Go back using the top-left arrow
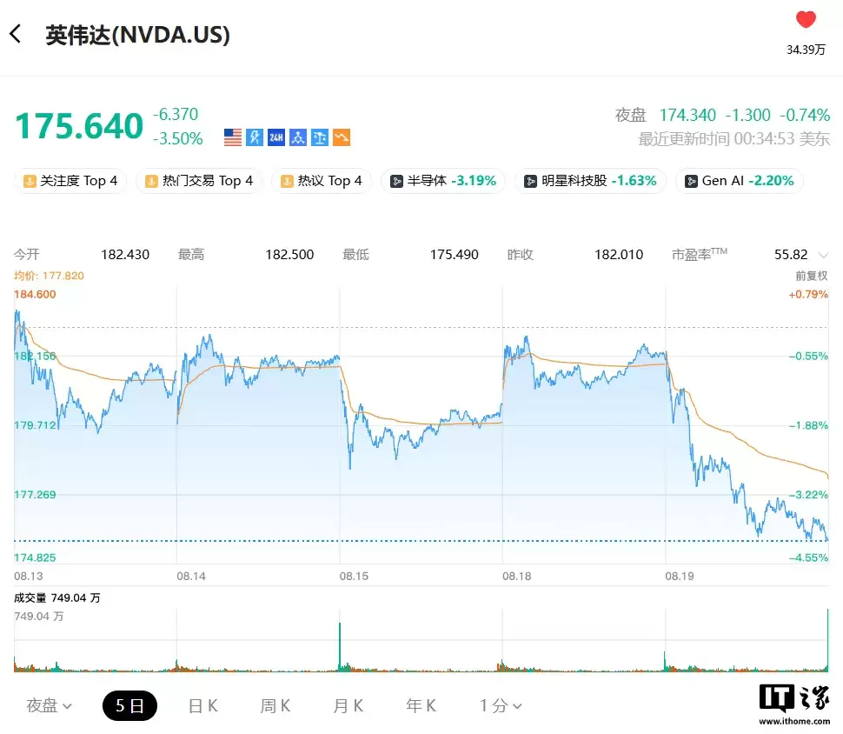Screen dimensions: 843x734 point(16,35)
